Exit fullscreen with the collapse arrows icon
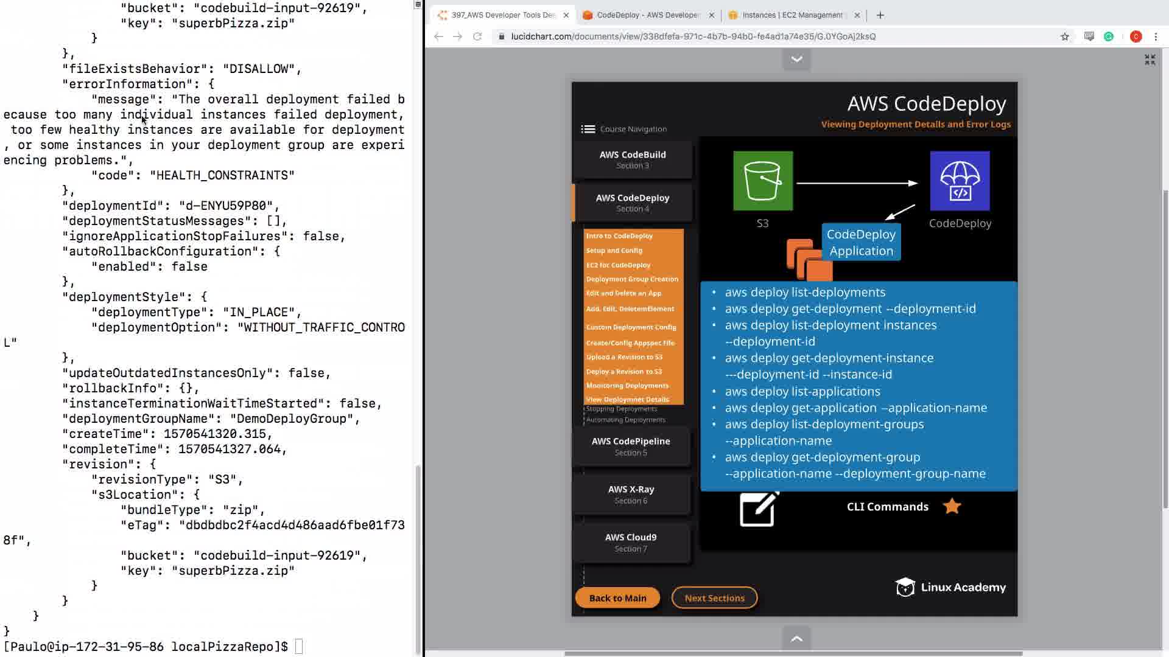The height and width of the screenshot is (657, 1169). point(1150,60)
